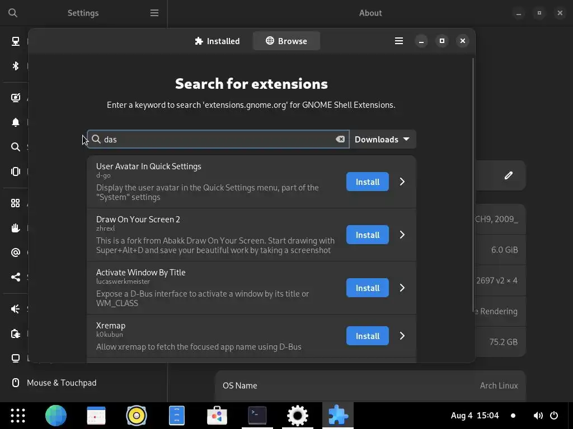This screenshot has width=573, height=429.
Task: Select the Displays icon in Settings sidebar
Action: [15, 358]
